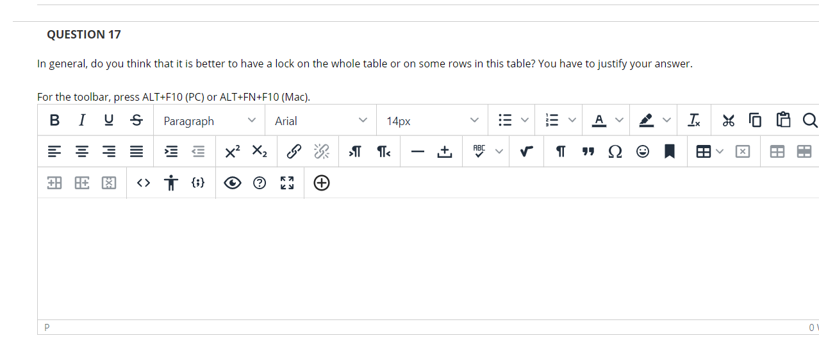Copy selection to clipboard
This screenshot has height=356, width=819.
pyautogui.click(x=756, y=121)
